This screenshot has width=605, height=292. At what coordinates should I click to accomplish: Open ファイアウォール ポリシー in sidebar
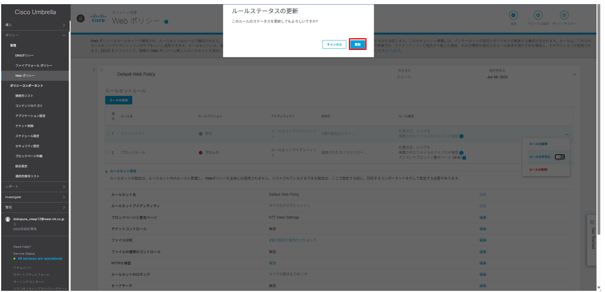click(x=34, y=66)
